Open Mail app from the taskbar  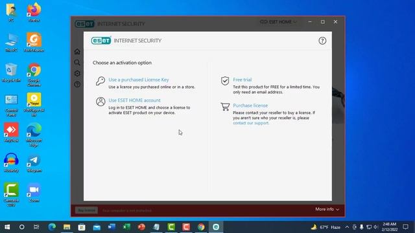point(97,227)
